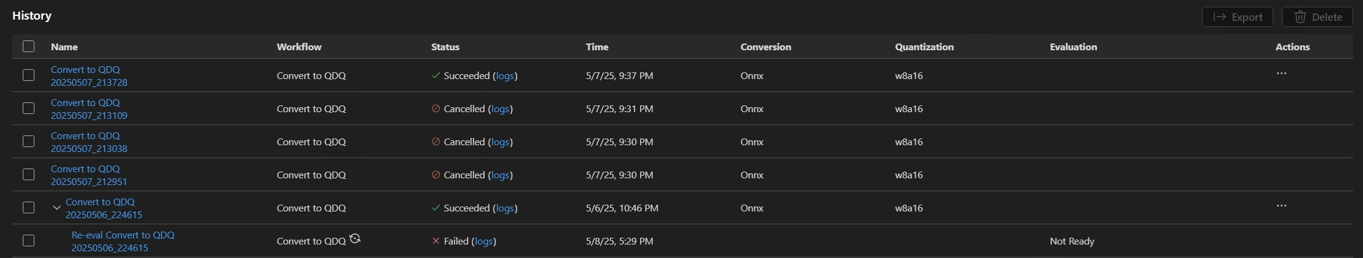Click the green succeeded checkmark on 9:37 PM run
This screenshot has height=258, width=1363.
click(435, 75)
